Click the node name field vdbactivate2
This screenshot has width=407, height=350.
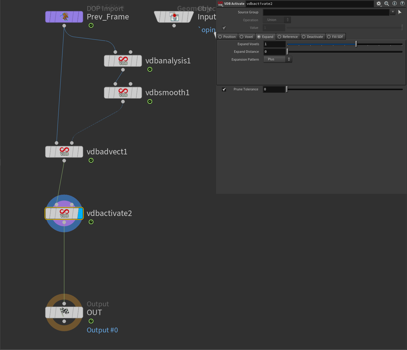pos(310,4)
